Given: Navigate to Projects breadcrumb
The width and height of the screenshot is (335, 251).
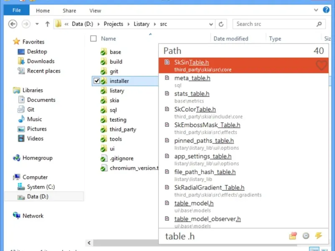Looking at the screenshot, I should click(x=113, y=24).
